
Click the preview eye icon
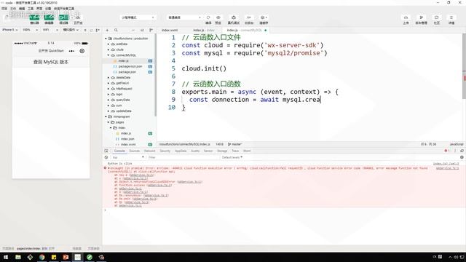click(x=218, y=17)
